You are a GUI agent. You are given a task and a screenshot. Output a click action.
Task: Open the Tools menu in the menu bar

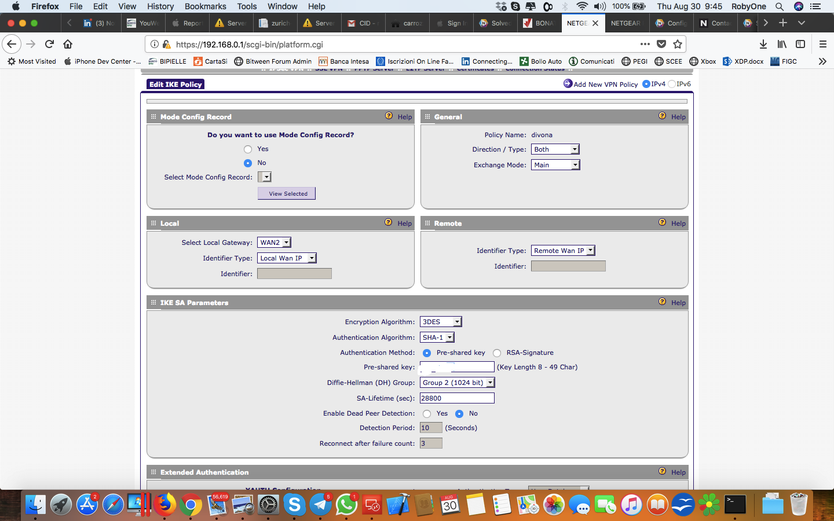[247, 6]
